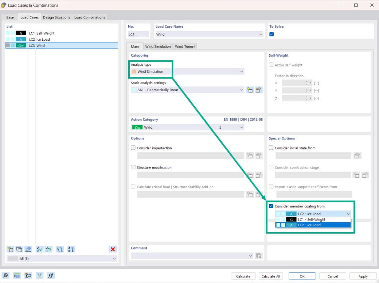Click edit structure modification icon
The width and height of the screenshot is (379, 283).
pyautogui.click(x=258, y=175)
